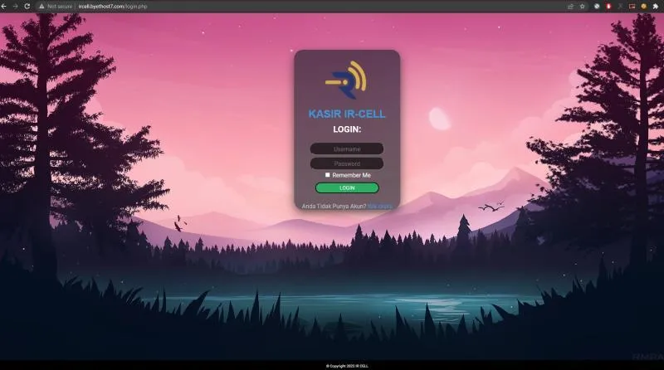Click the browser forward arrow
The height and width of the screenshot is (370, 664).
(16, 6)
